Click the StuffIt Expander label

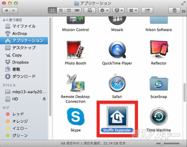[117, 130]
